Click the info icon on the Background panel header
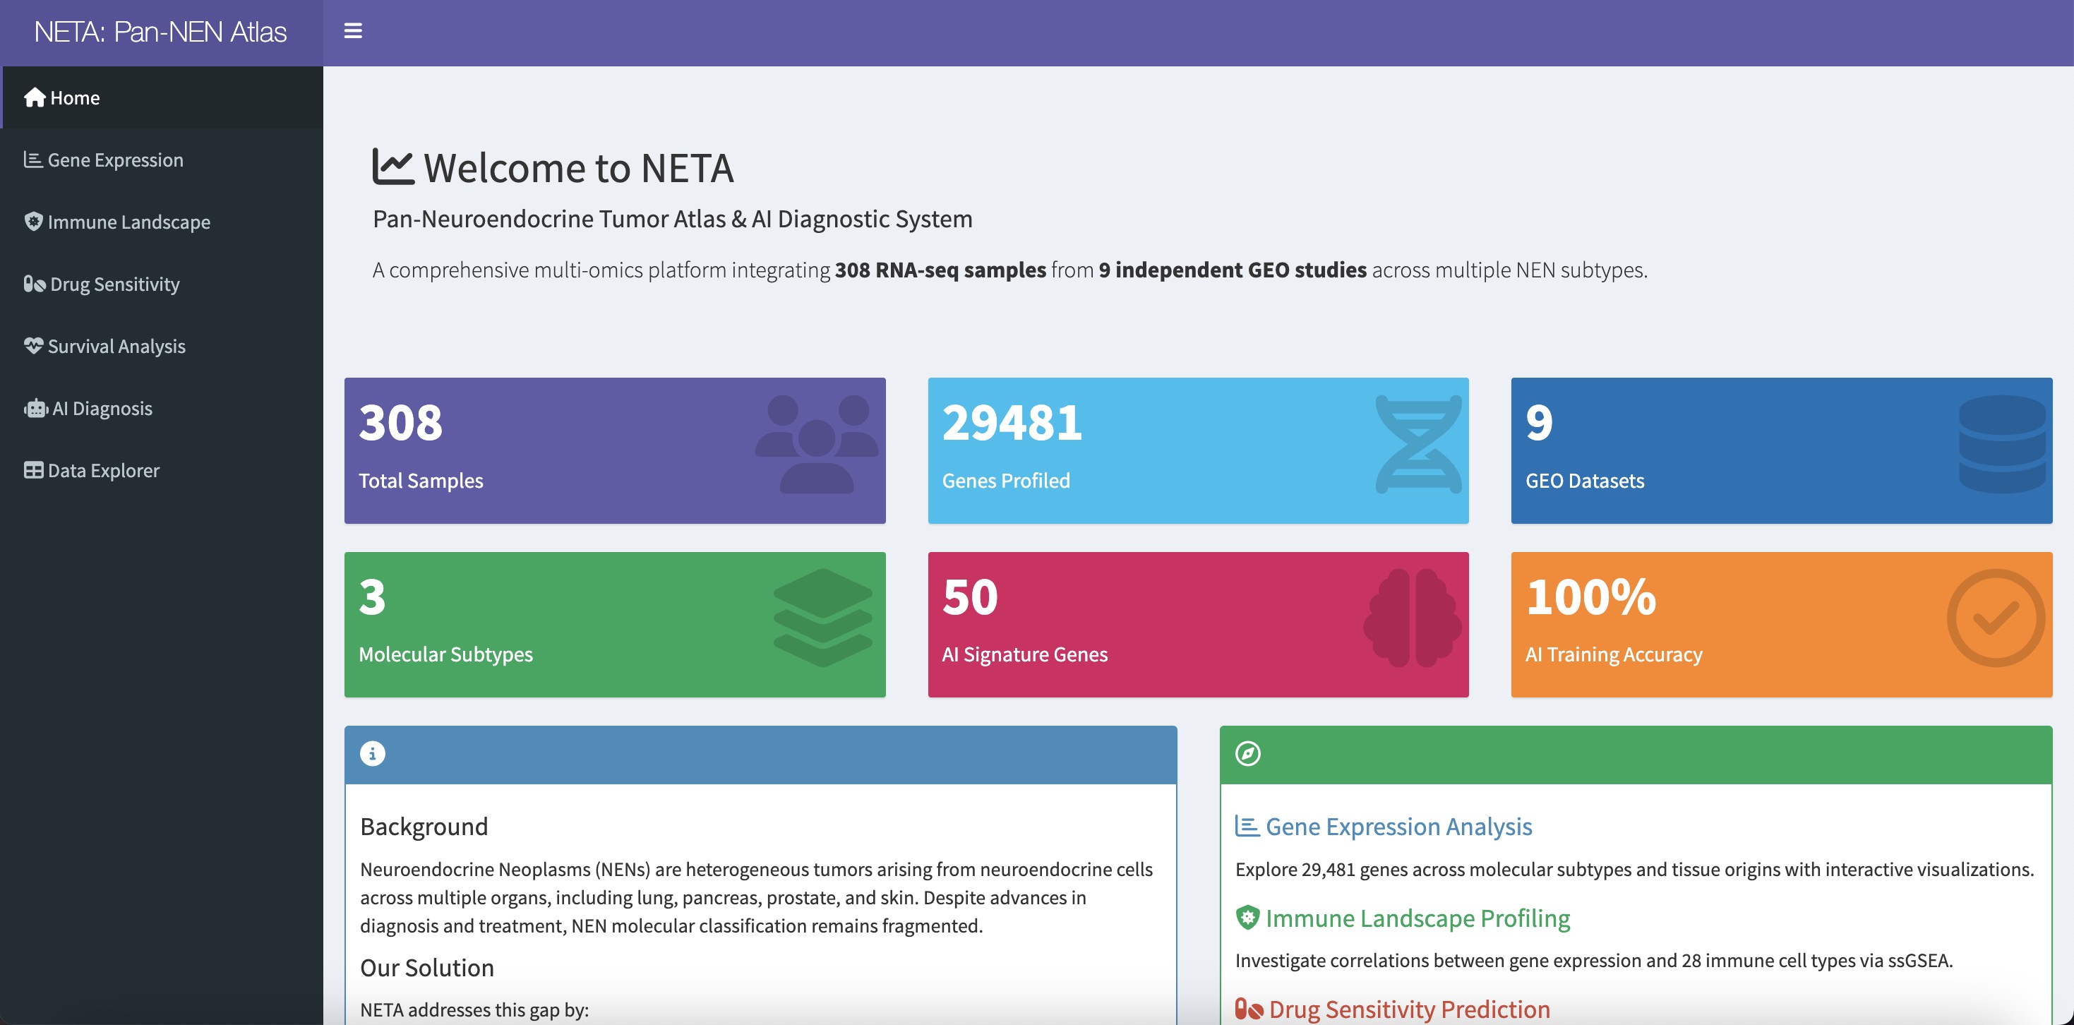Screen dimensions: 2074x1025 click(372, 754)
